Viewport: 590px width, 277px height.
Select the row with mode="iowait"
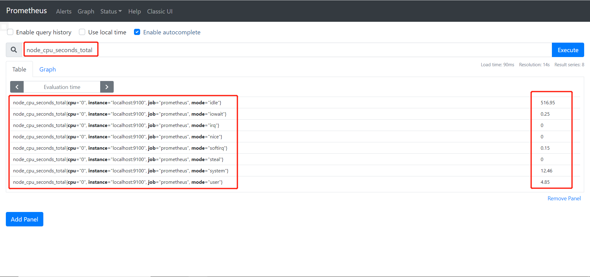pyautogui.click(x=295, y=114)
